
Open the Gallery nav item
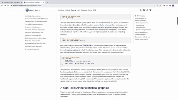[x=68, y=10]
